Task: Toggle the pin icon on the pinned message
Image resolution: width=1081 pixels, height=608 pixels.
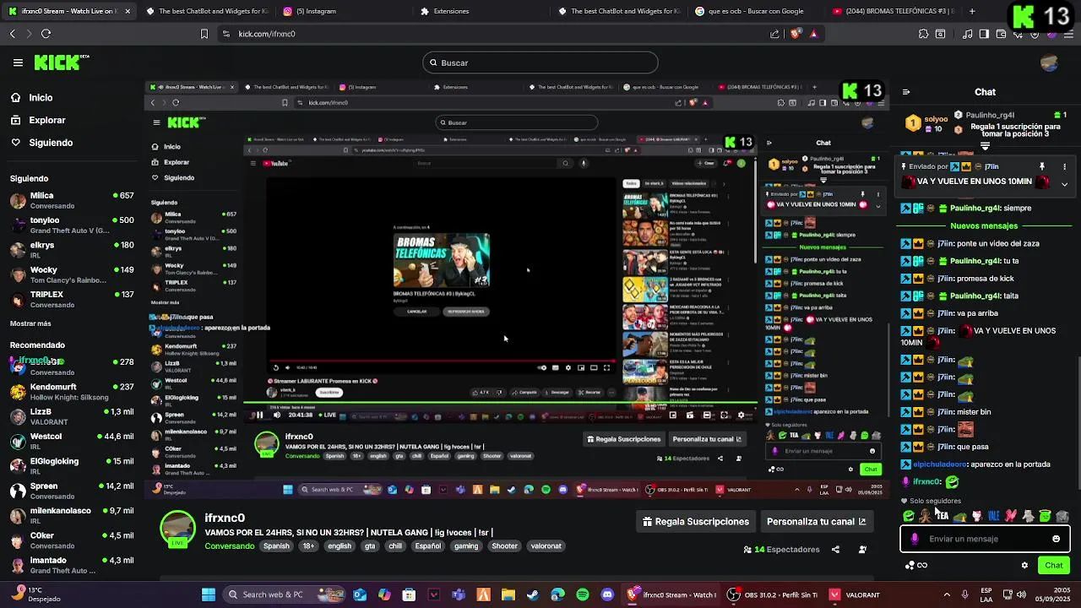Action: [1042, 166]
